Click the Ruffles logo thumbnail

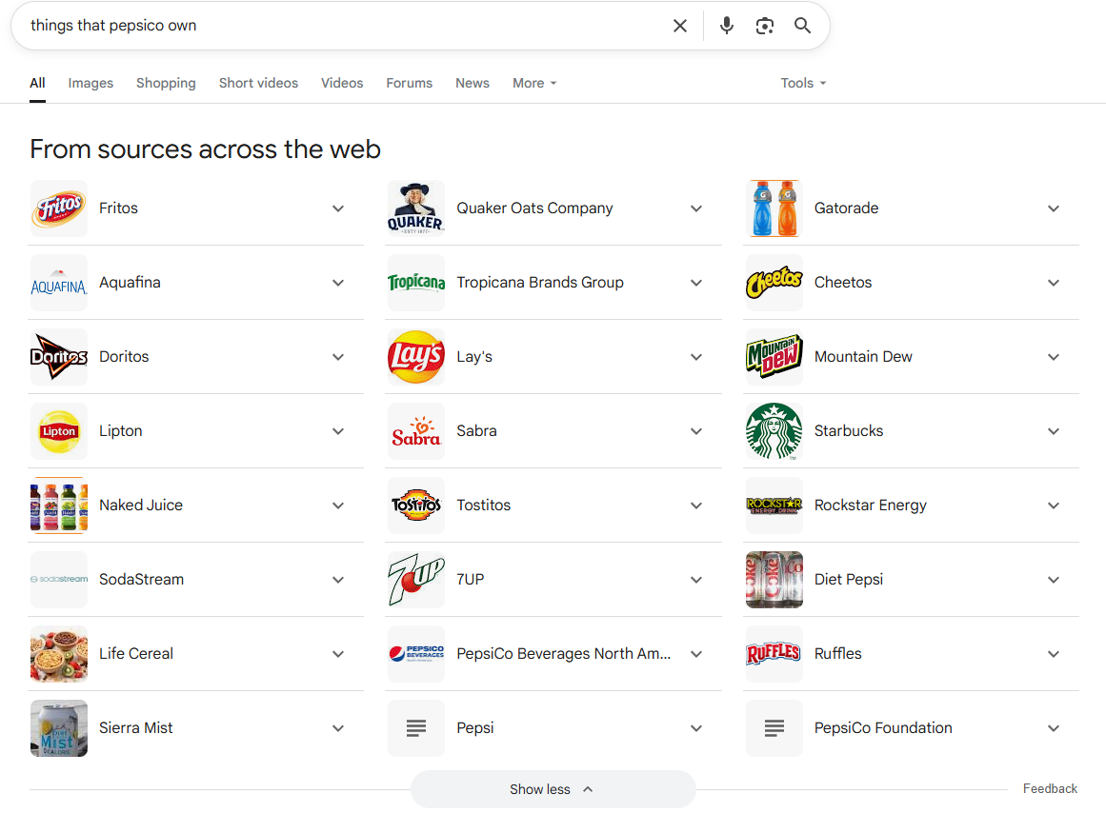pyautogui.click(x=774, y=654)
